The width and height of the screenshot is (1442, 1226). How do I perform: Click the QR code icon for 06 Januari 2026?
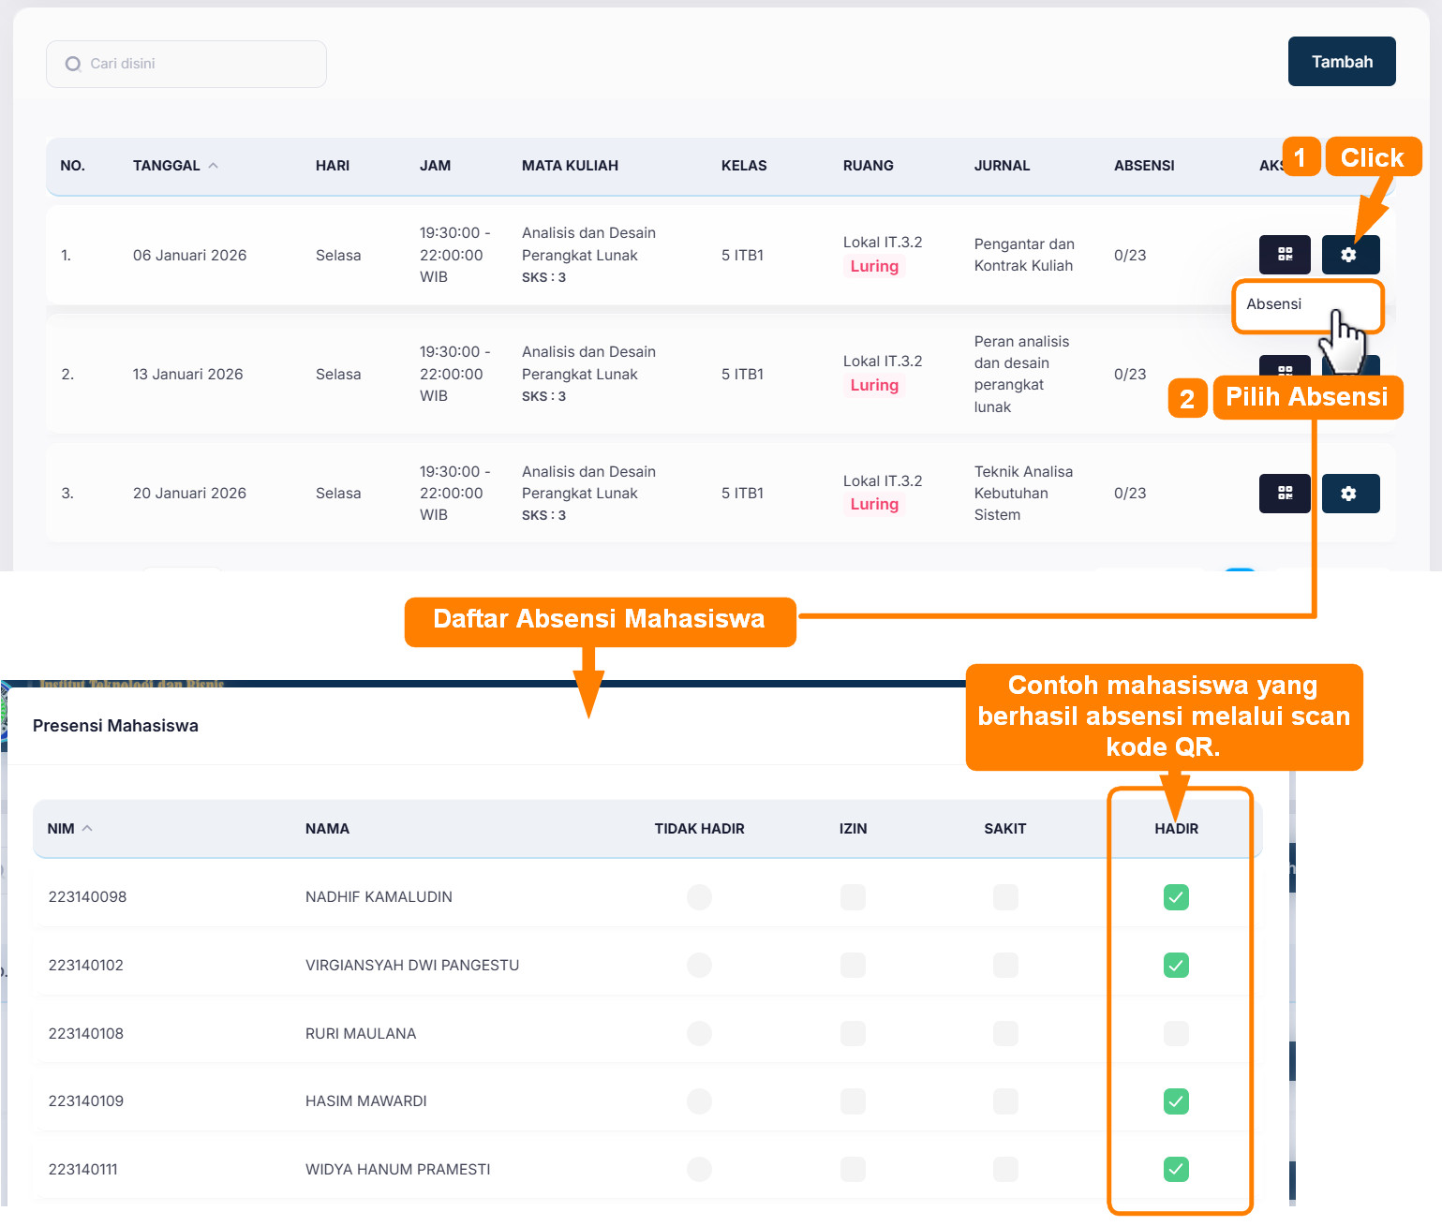(1285, 255)
